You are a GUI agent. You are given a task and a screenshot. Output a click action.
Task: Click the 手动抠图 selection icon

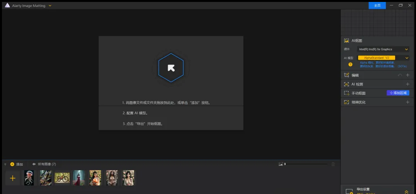pos(346,93)
